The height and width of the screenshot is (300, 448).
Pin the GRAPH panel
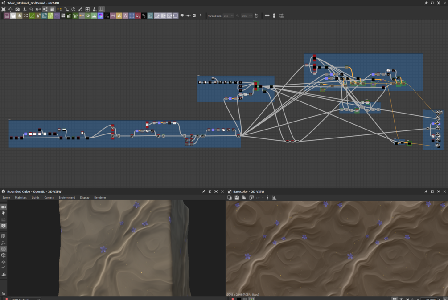point(426,3)
